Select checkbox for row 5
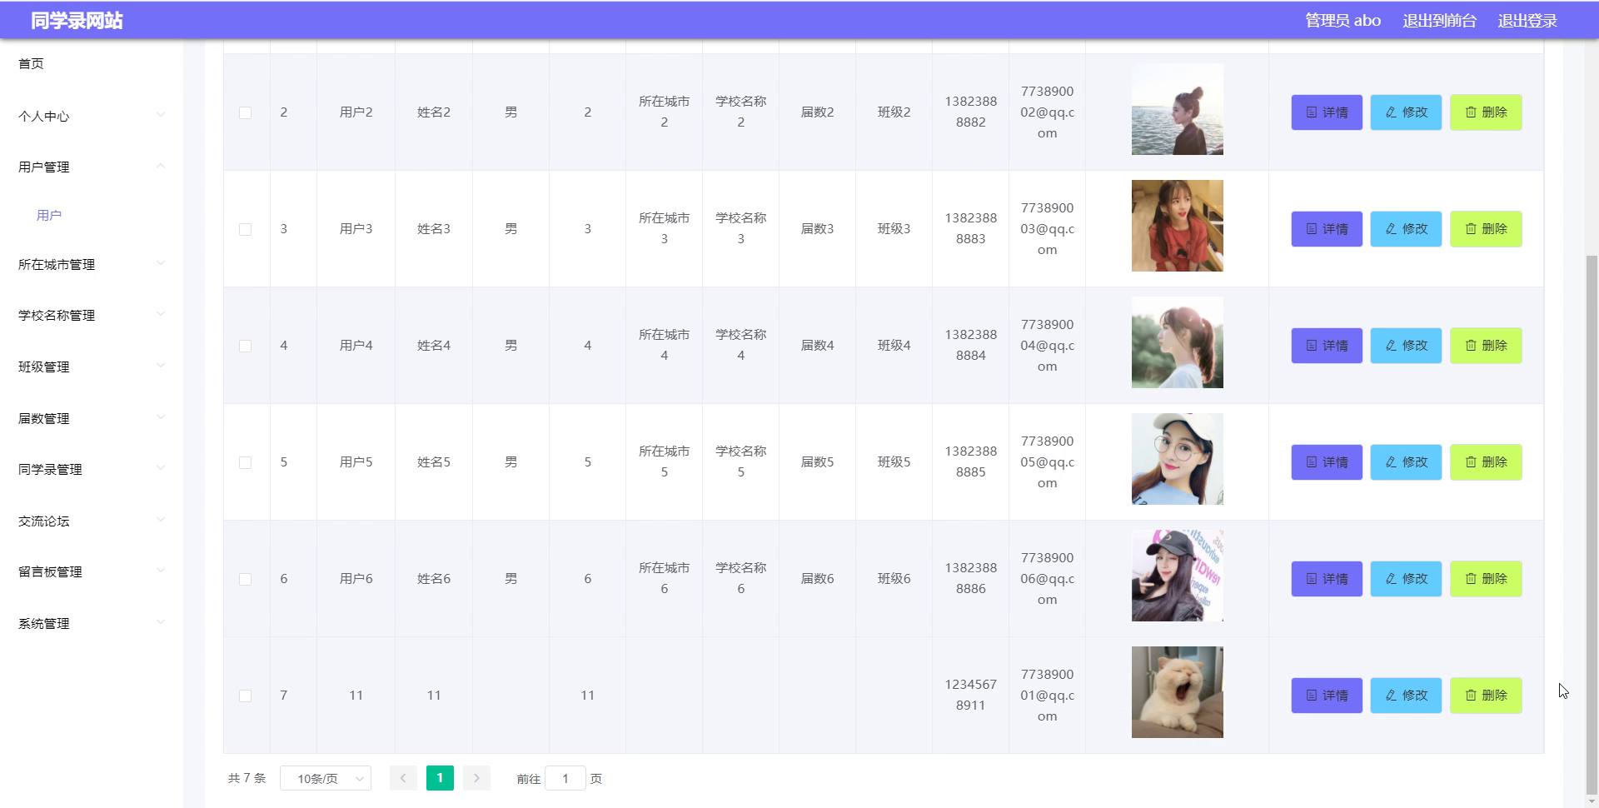 tap(245, 462)
